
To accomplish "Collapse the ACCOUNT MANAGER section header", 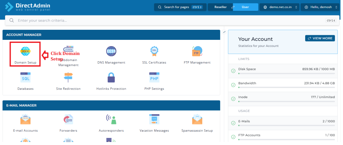I will point(111,35).
